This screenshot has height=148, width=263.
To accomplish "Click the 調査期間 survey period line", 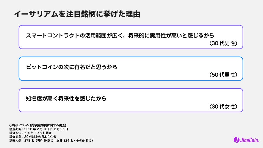I will tap(39, 129).
